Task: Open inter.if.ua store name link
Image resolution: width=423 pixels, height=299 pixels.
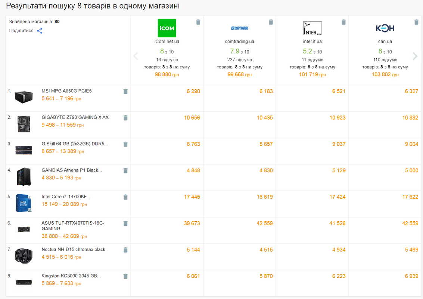Action: pos(312,41)
